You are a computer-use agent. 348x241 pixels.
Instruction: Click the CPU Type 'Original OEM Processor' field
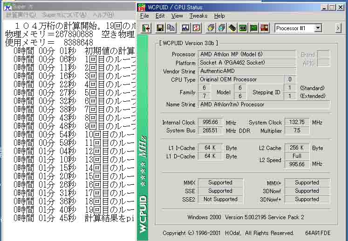pyautogui.click(x=240, y=79)
